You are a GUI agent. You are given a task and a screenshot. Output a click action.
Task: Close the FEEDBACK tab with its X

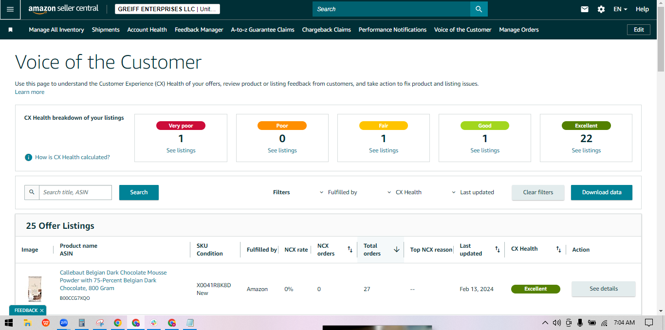pos(42,311)
